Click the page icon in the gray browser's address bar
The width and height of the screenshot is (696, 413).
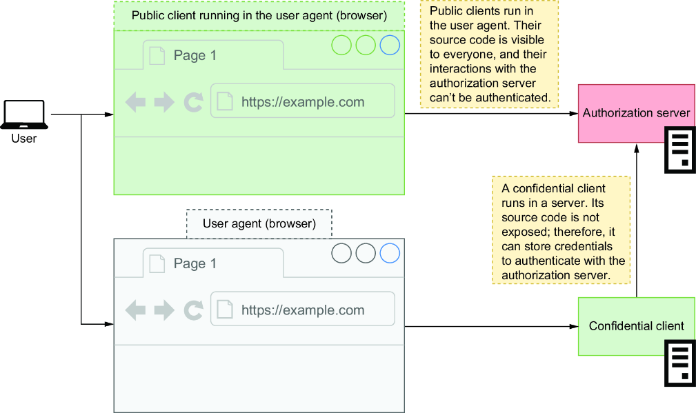tap(225, 310)
